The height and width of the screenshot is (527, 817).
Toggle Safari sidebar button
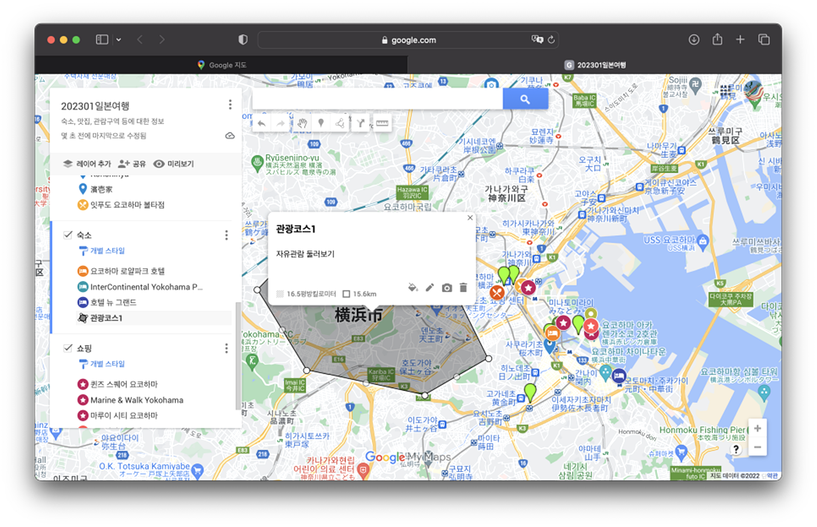click(x=102, y=40)
